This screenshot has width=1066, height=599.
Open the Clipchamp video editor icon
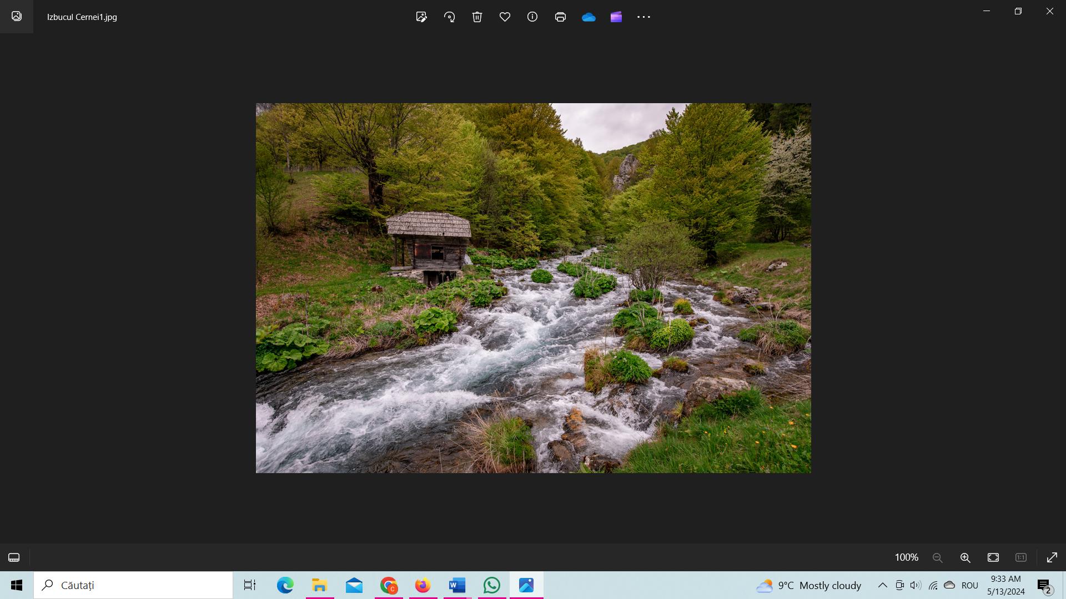click(x=616, y=17)
